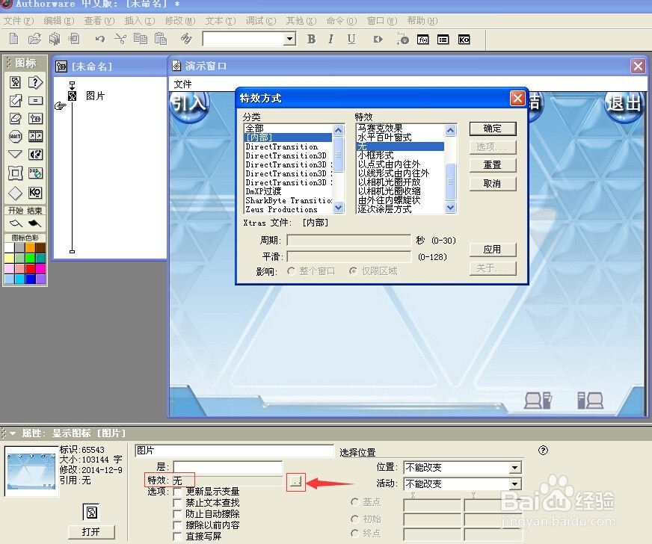652x544 pixels.
Task: Click the Save All toolbar icon
Action: [x=55, y=39]
